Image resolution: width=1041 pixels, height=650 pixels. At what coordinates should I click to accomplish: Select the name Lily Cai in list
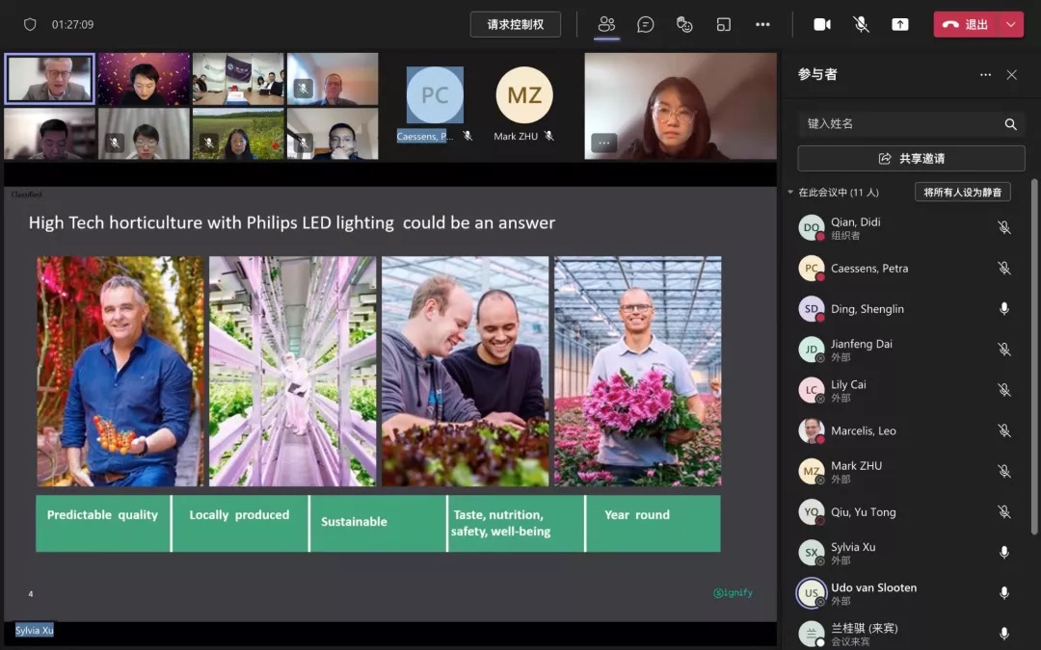[x=848, y=384]
